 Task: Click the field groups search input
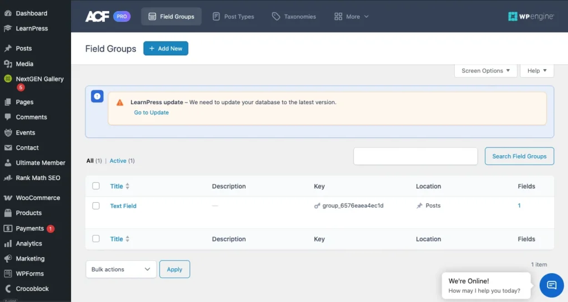click(415, 156)
